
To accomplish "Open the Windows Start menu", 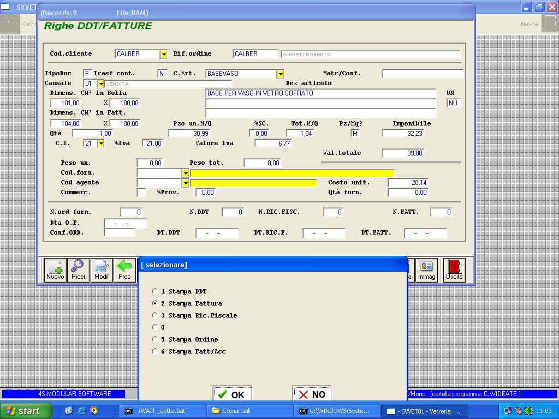I will 26,411.
